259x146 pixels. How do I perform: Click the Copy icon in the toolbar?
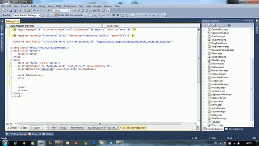pyautogui.click(x=24, y=11)
